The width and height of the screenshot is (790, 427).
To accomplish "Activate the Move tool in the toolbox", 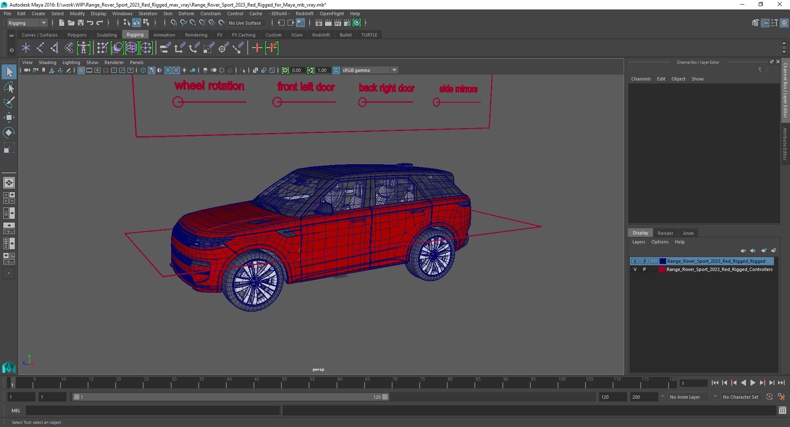I will pos(9,117).
